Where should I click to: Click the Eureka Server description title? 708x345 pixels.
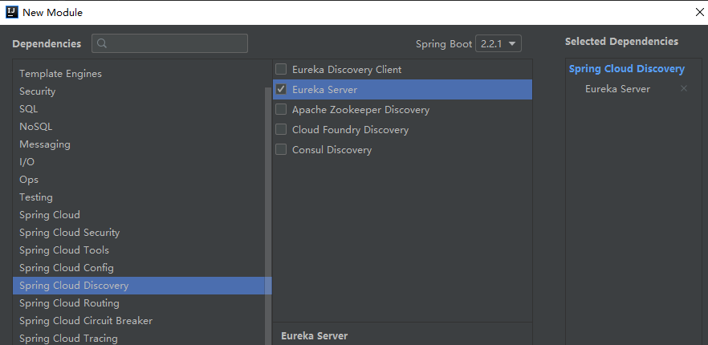315,336
